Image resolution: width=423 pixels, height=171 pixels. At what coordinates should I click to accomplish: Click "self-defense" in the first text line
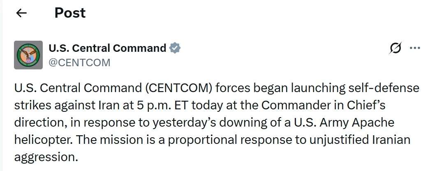tap(383, 88)
